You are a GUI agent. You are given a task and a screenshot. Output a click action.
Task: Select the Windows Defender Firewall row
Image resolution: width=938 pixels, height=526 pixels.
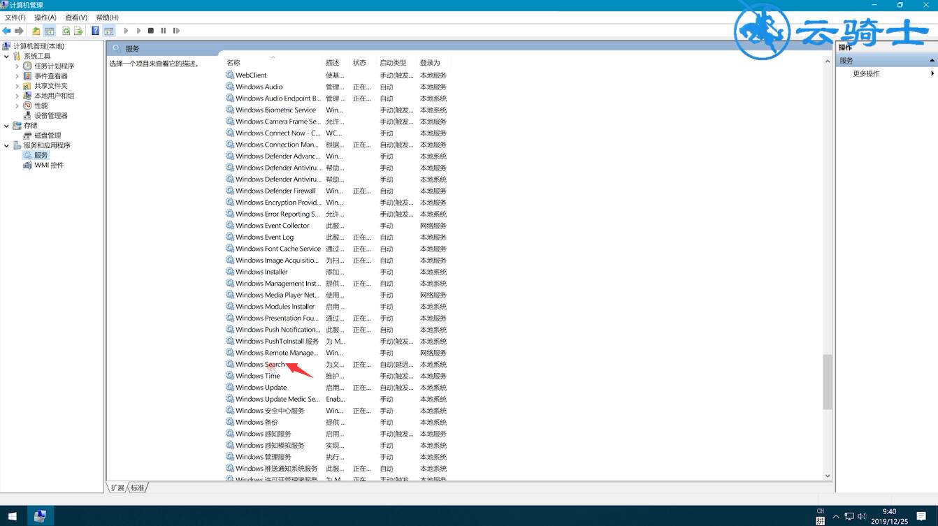click(x=336, y=191)
